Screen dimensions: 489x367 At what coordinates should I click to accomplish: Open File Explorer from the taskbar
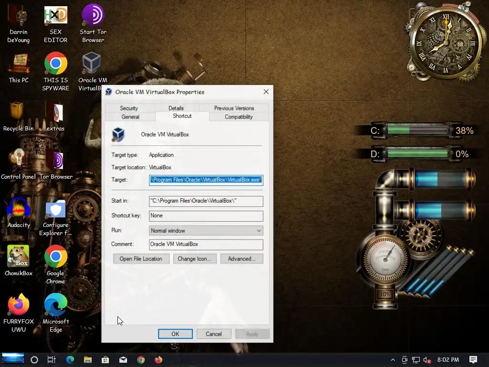click(x=88, y=360)
